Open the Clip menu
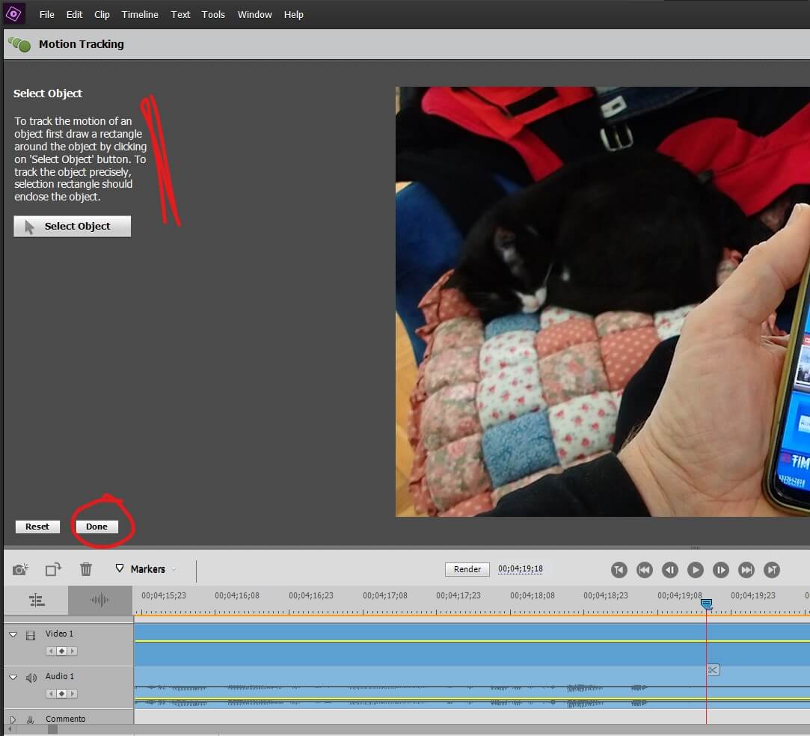This screenshot has height=736, width=810. [x=102, y=14]
